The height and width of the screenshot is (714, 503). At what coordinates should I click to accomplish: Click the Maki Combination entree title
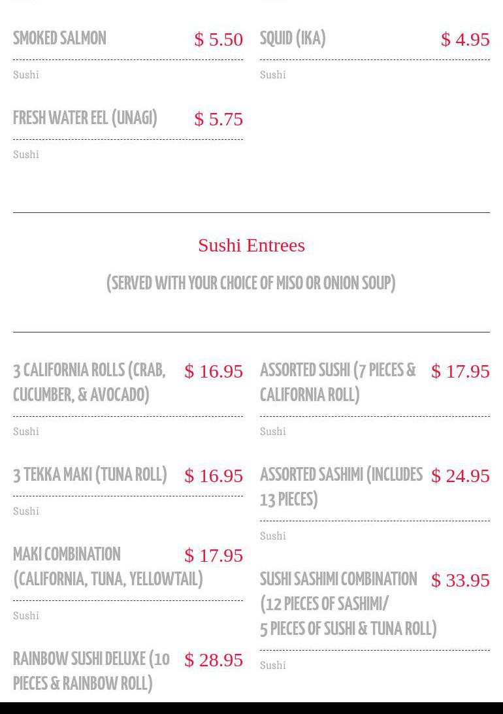[108, 567]
